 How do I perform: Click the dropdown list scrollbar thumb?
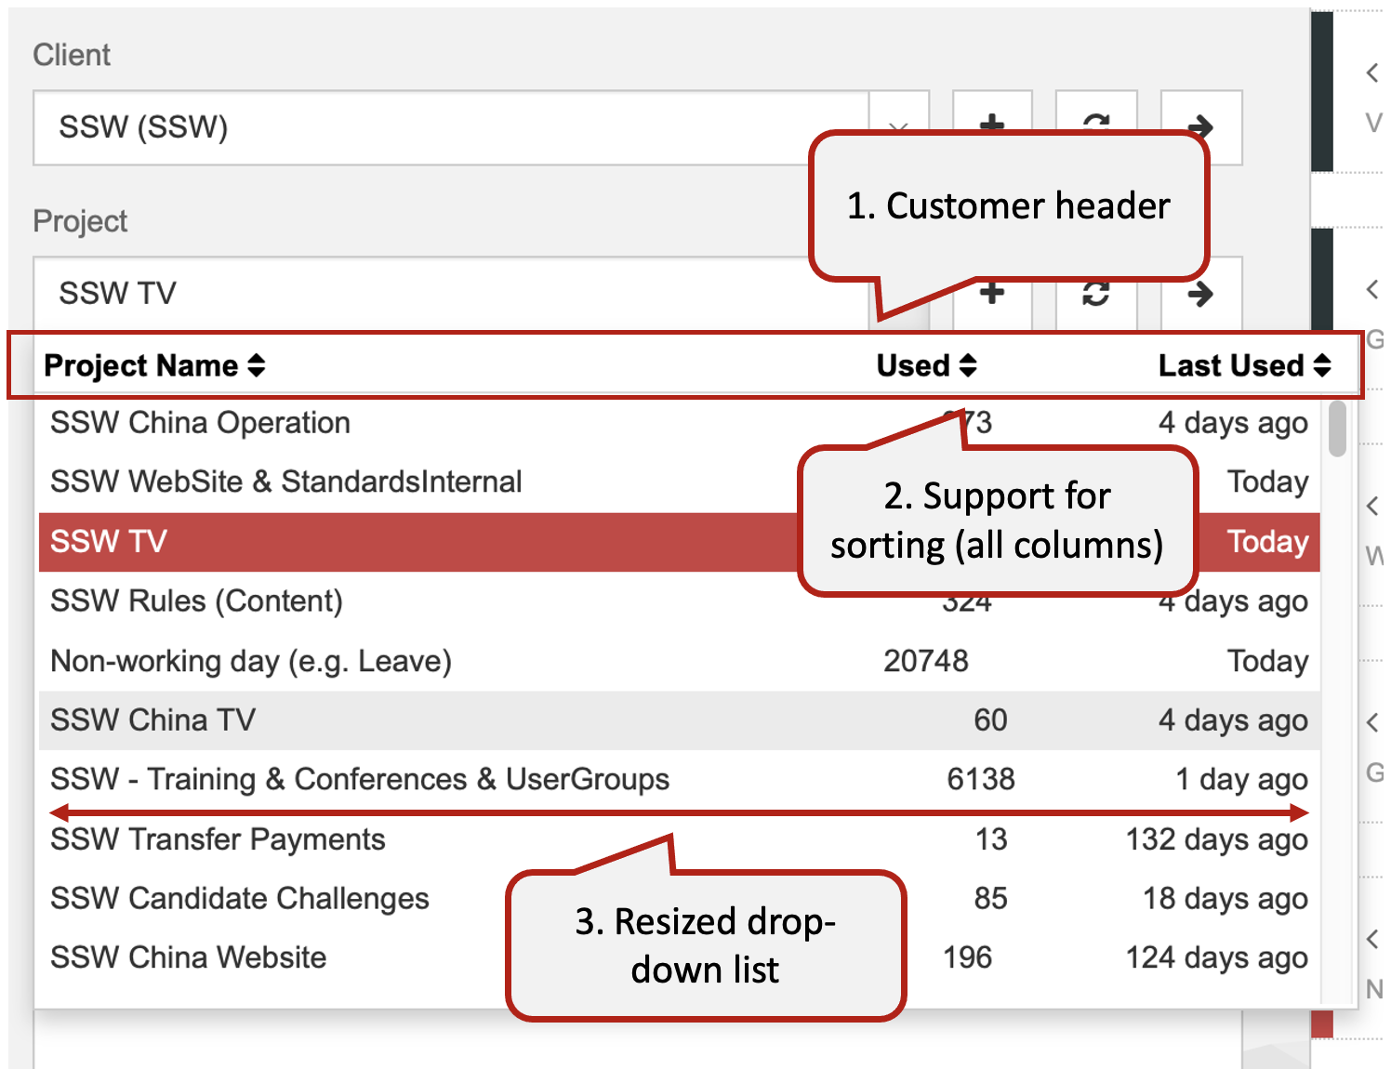tap(1337, 429)
